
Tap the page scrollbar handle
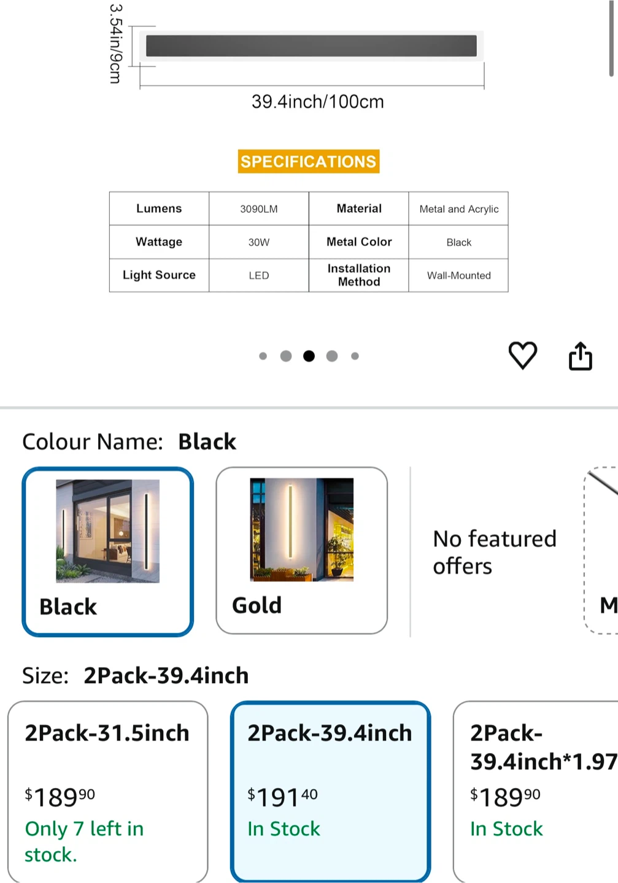click(611, 38)
